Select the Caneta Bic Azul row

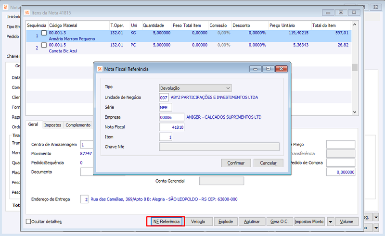click(x=189, y=48)
